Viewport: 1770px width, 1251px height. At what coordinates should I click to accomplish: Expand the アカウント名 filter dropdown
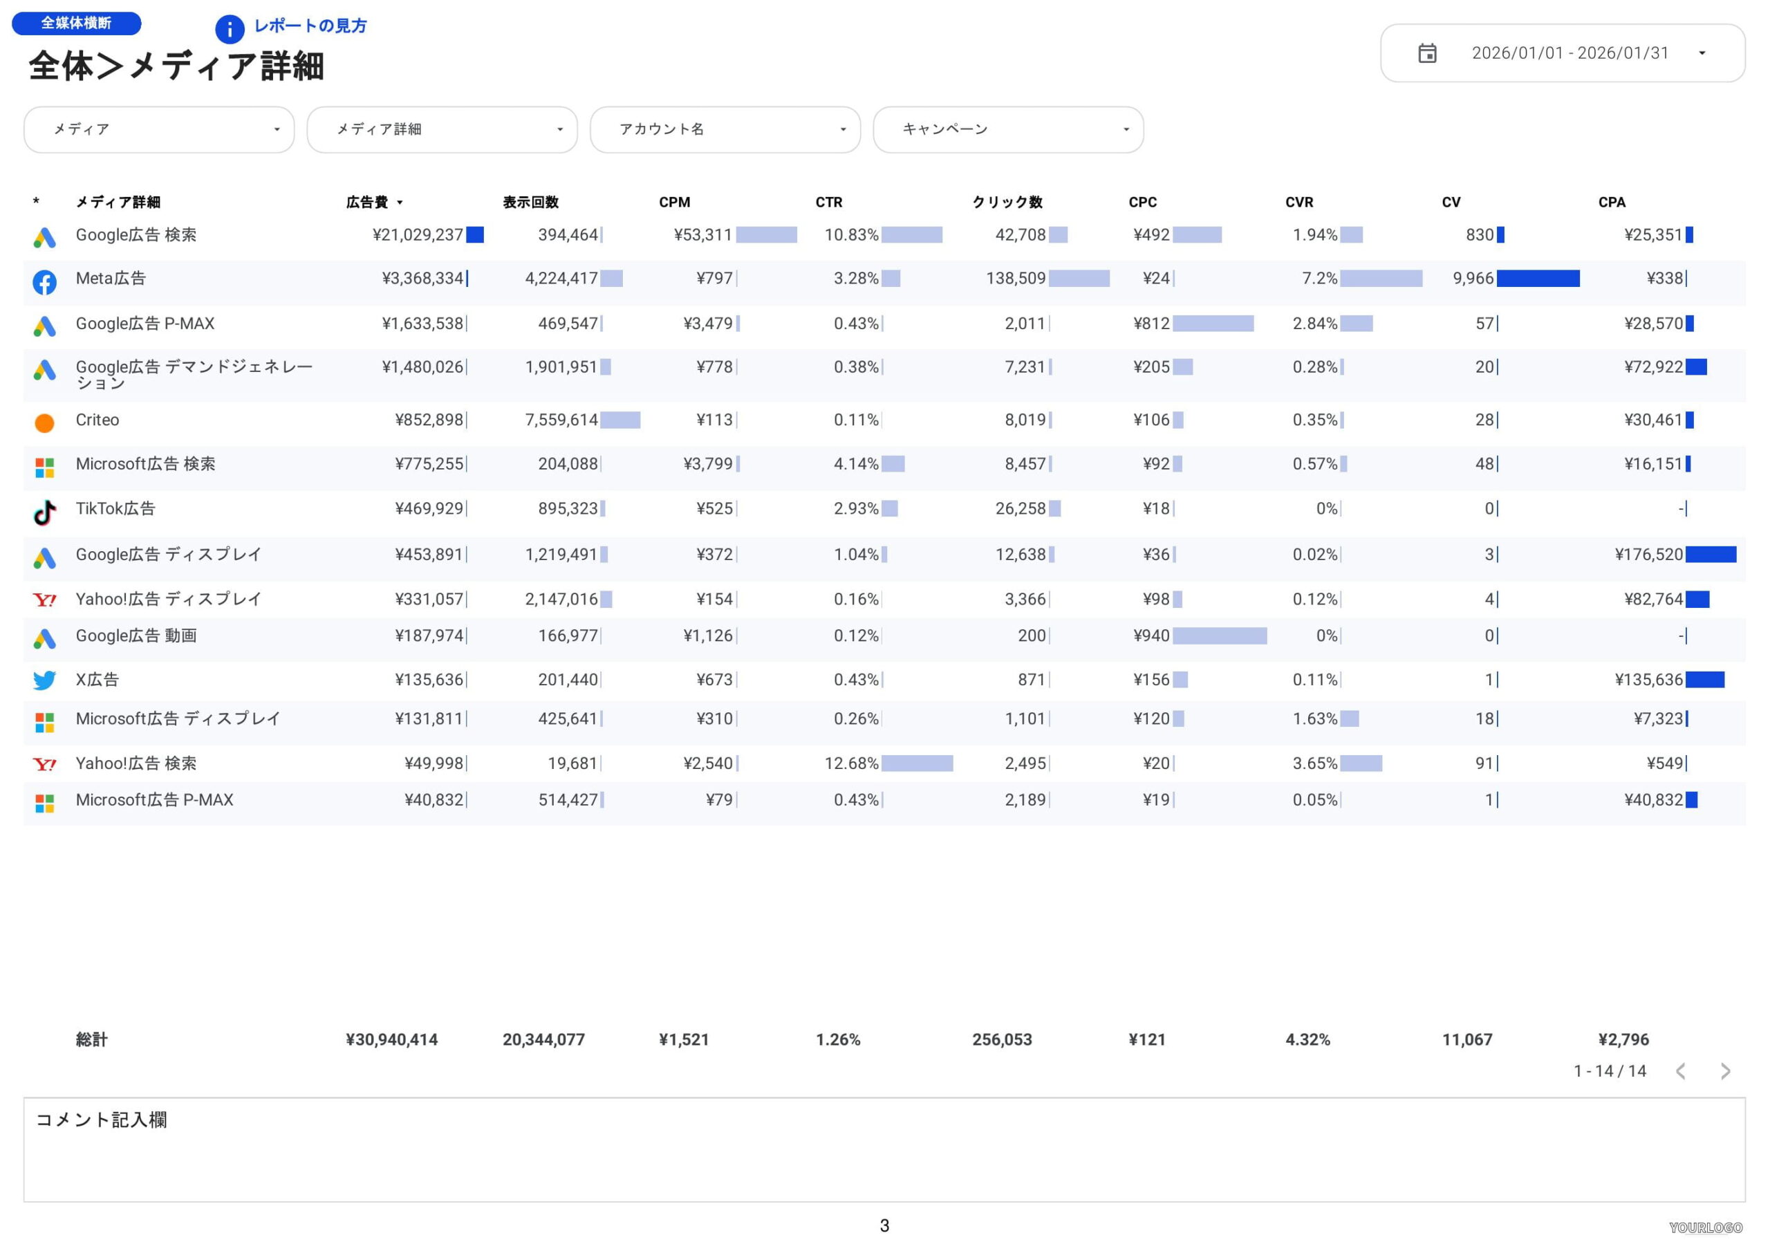725,129
